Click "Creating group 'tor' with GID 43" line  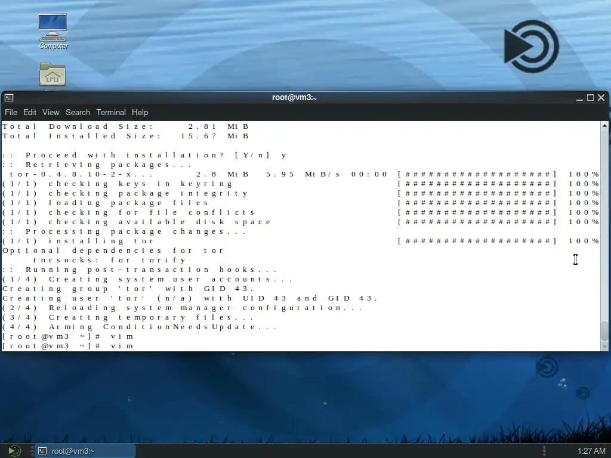[x=128, y=289]
